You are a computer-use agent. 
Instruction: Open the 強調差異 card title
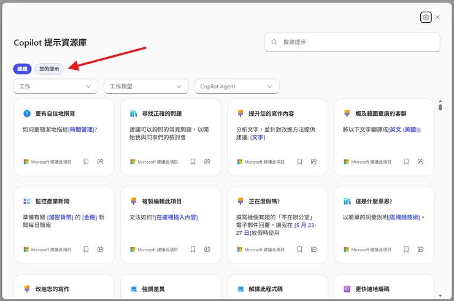tap(153, 289)
